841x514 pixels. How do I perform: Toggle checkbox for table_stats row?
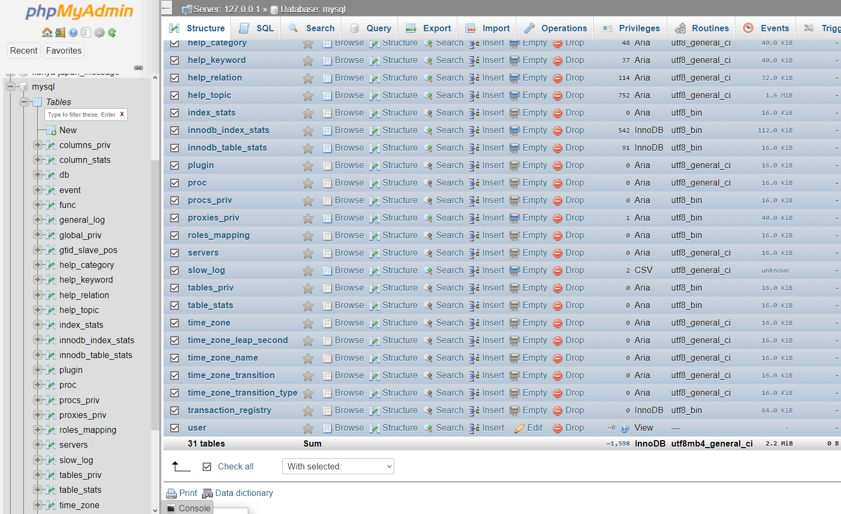point(175,306)
